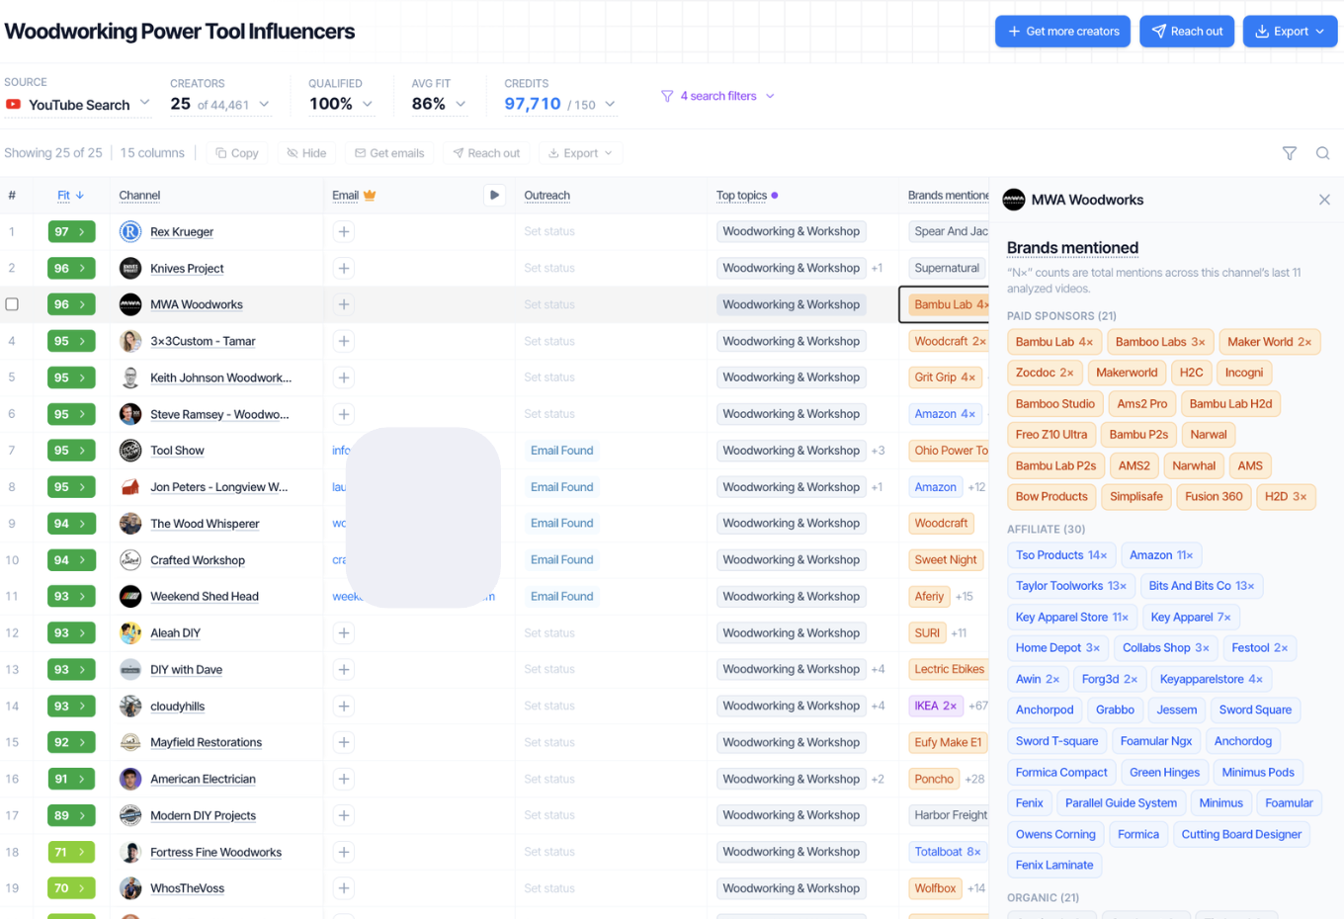Set outreach status for Rex Krueger
This screenshot has height=919, width=1344.
(x=549, y=231)
